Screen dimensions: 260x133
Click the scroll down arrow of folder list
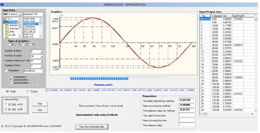coord(20,36)
